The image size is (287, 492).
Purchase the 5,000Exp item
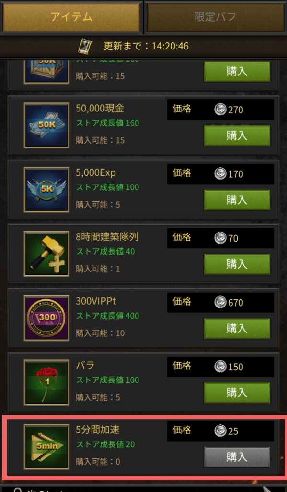point(237,200)
